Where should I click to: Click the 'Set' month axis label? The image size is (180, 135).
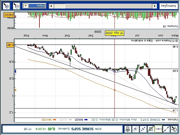pyautogui.click(x=91, y=36)
